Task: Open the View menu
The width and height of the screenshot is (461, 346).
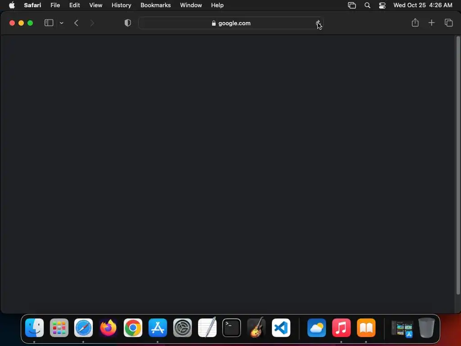Action: (x=96, y=5)
